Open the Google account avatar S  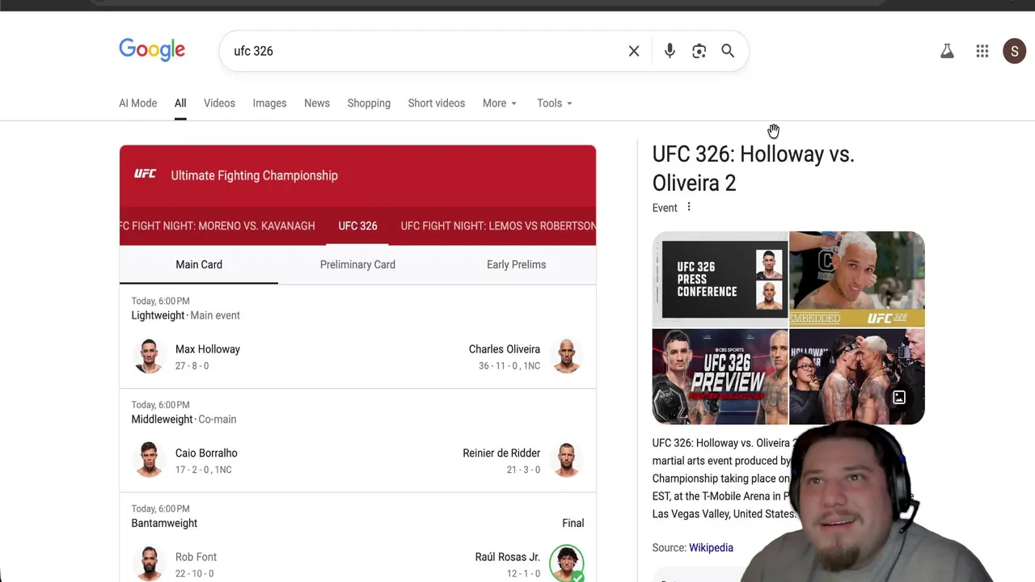[1014, 51]
